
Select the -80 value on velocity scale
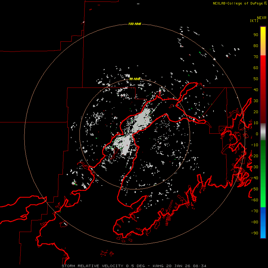[255, 222]
